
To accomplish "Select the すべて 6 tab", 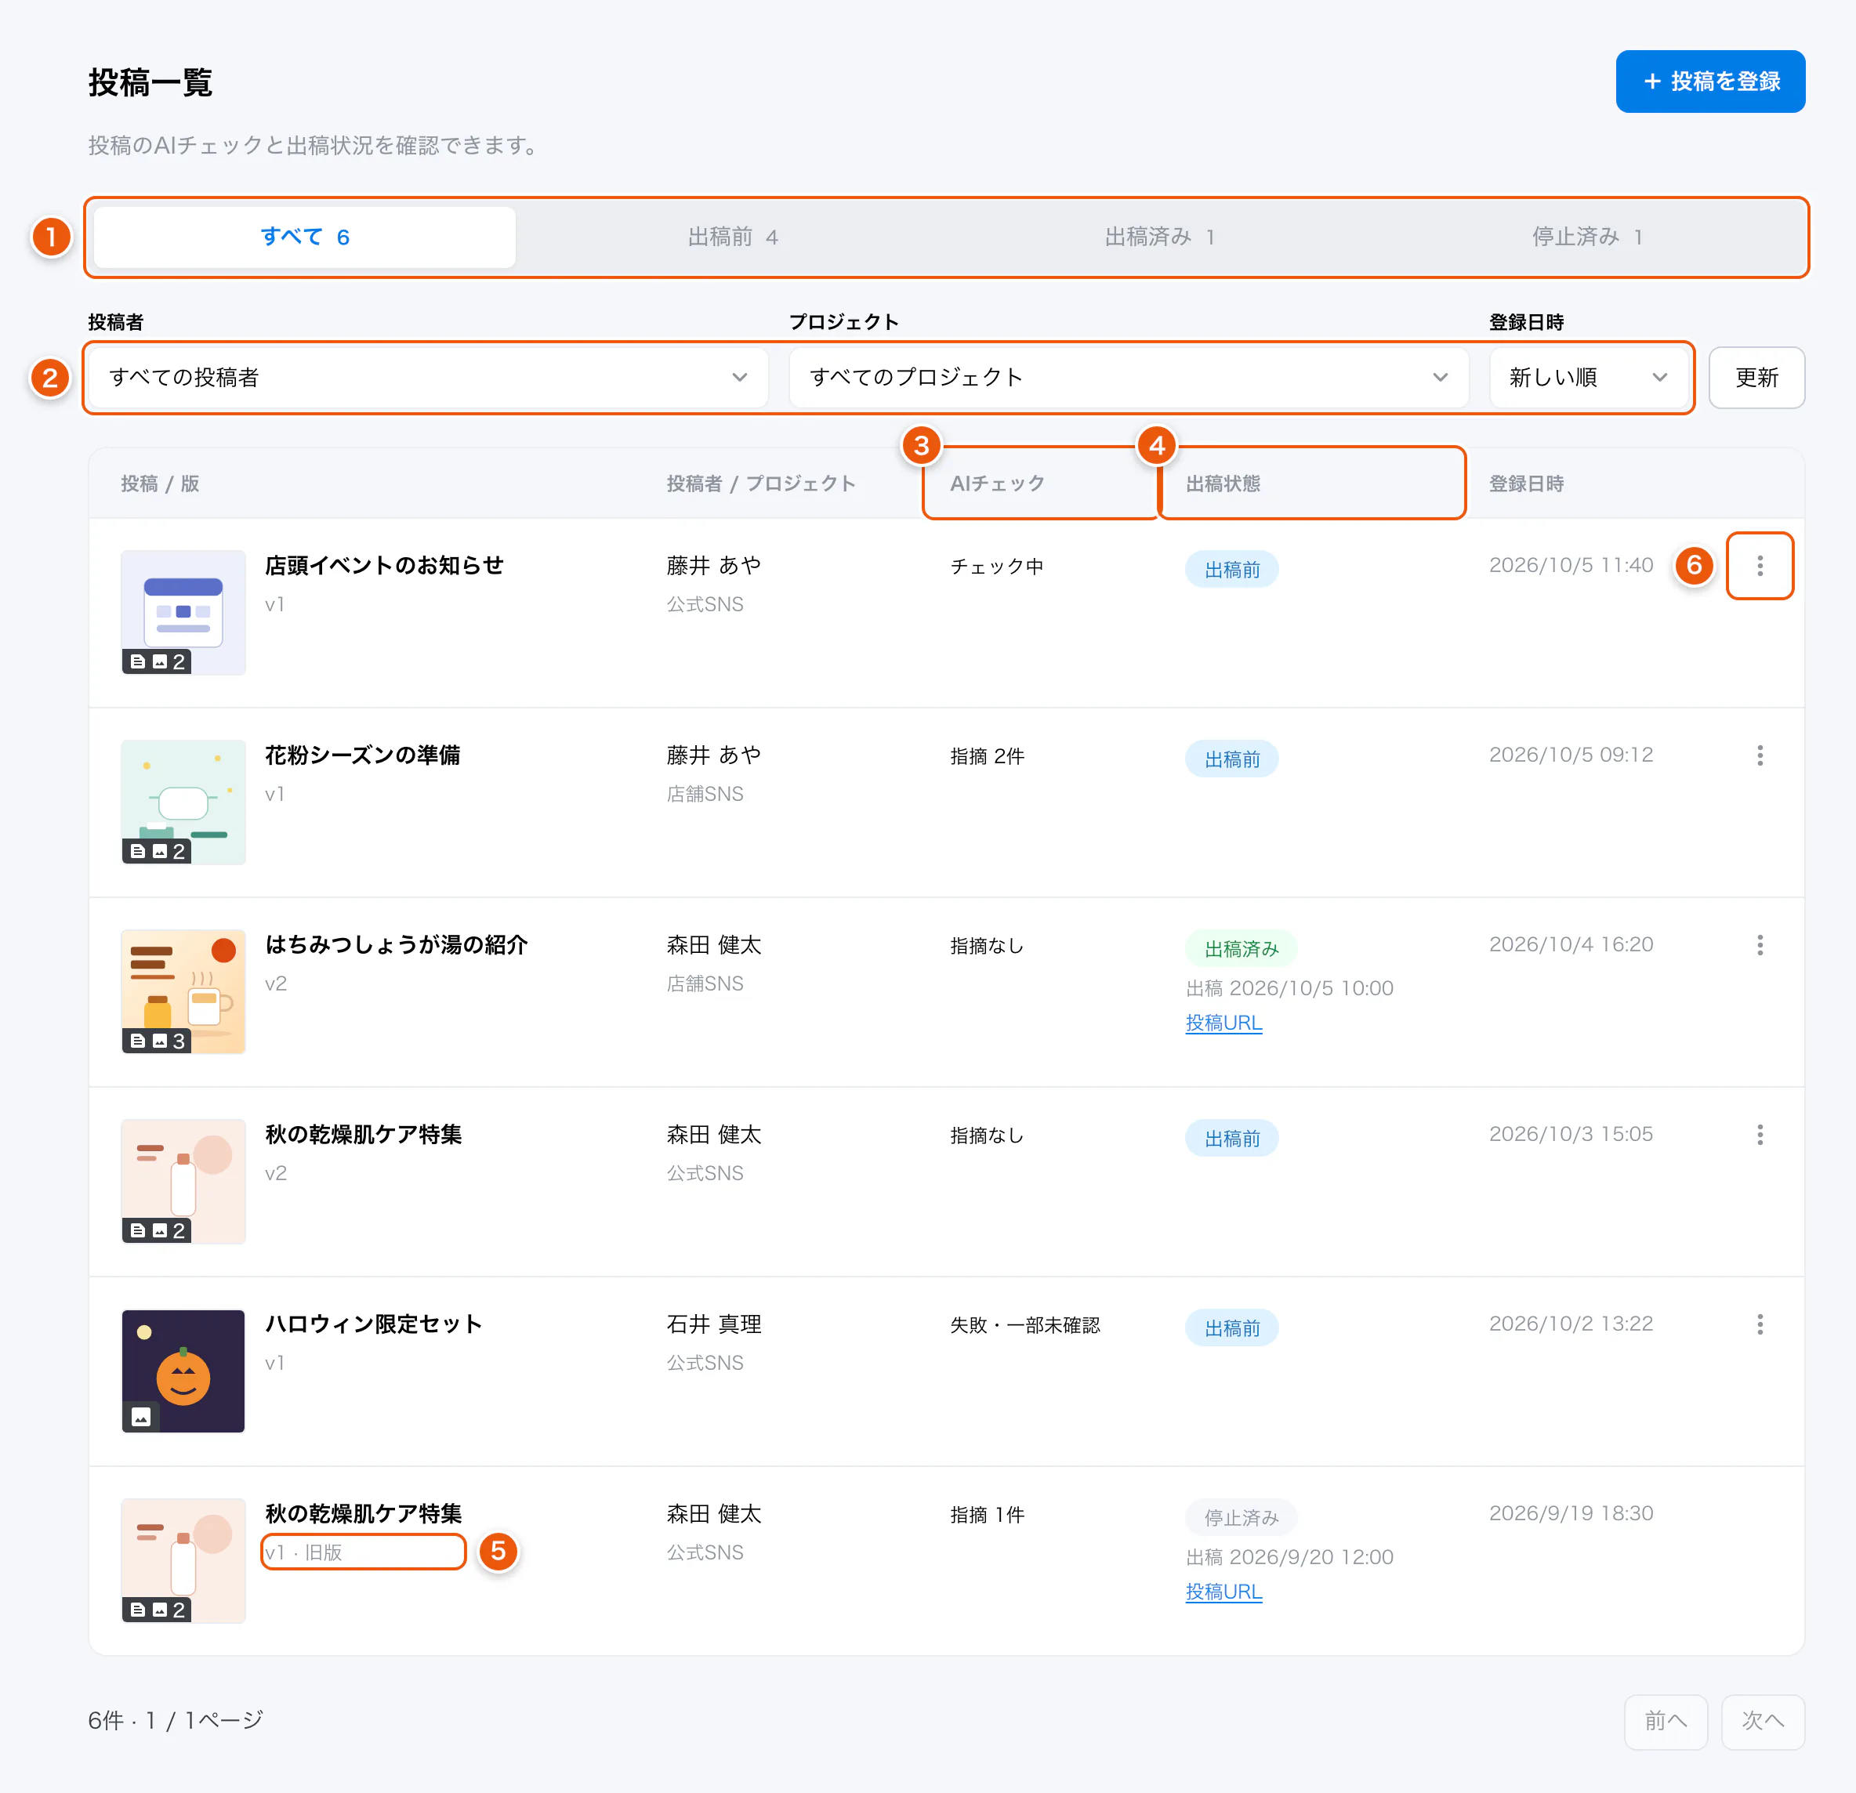I will tap(305, 237).
